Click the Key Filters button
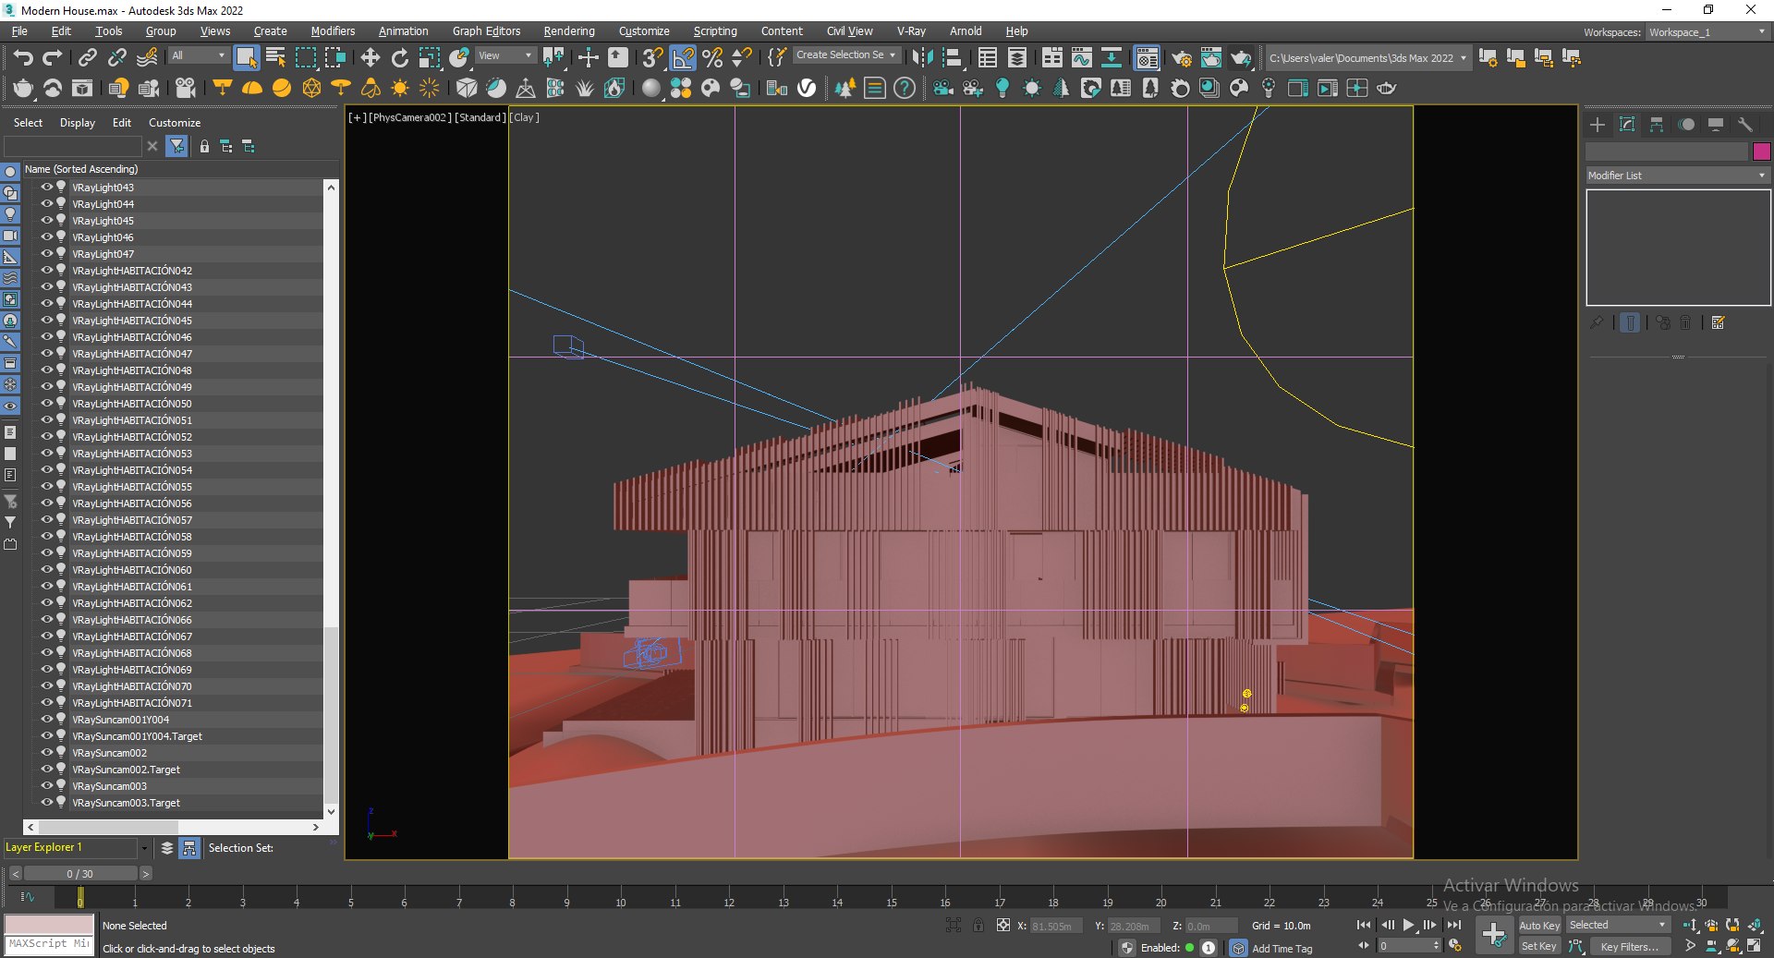1774x958 pixels. (1629, 946)
